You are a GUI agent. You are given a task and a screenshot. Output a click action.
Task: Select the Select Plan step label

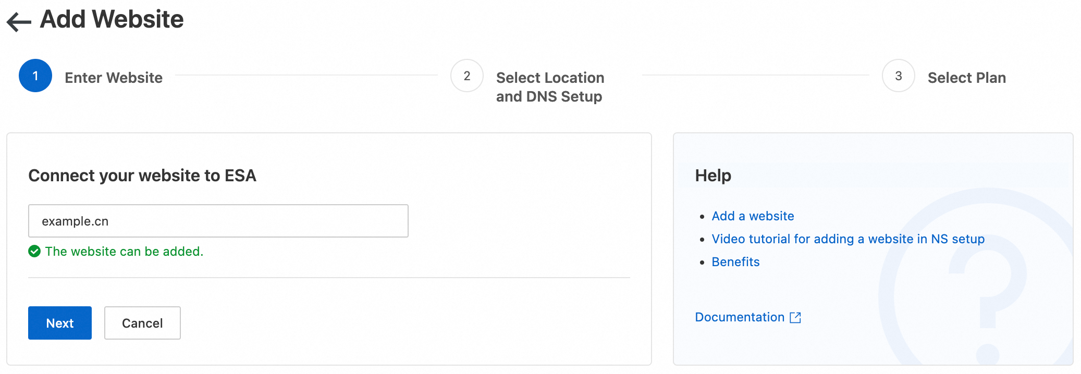click(x=966, y=78)
